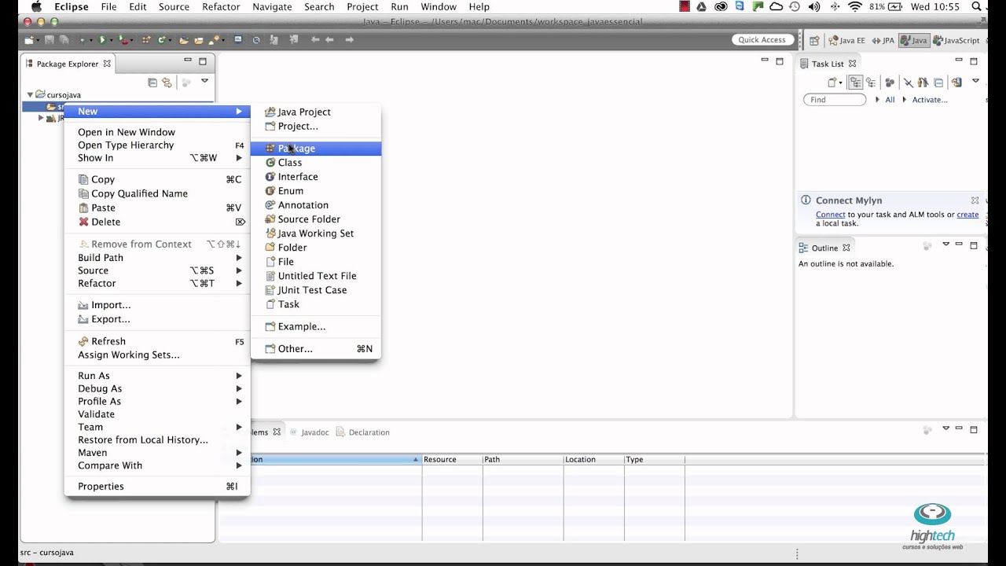Close the Package Explorer tab
The height and width of the screenshot is (566, 1006).
click(x=107, y=63)
